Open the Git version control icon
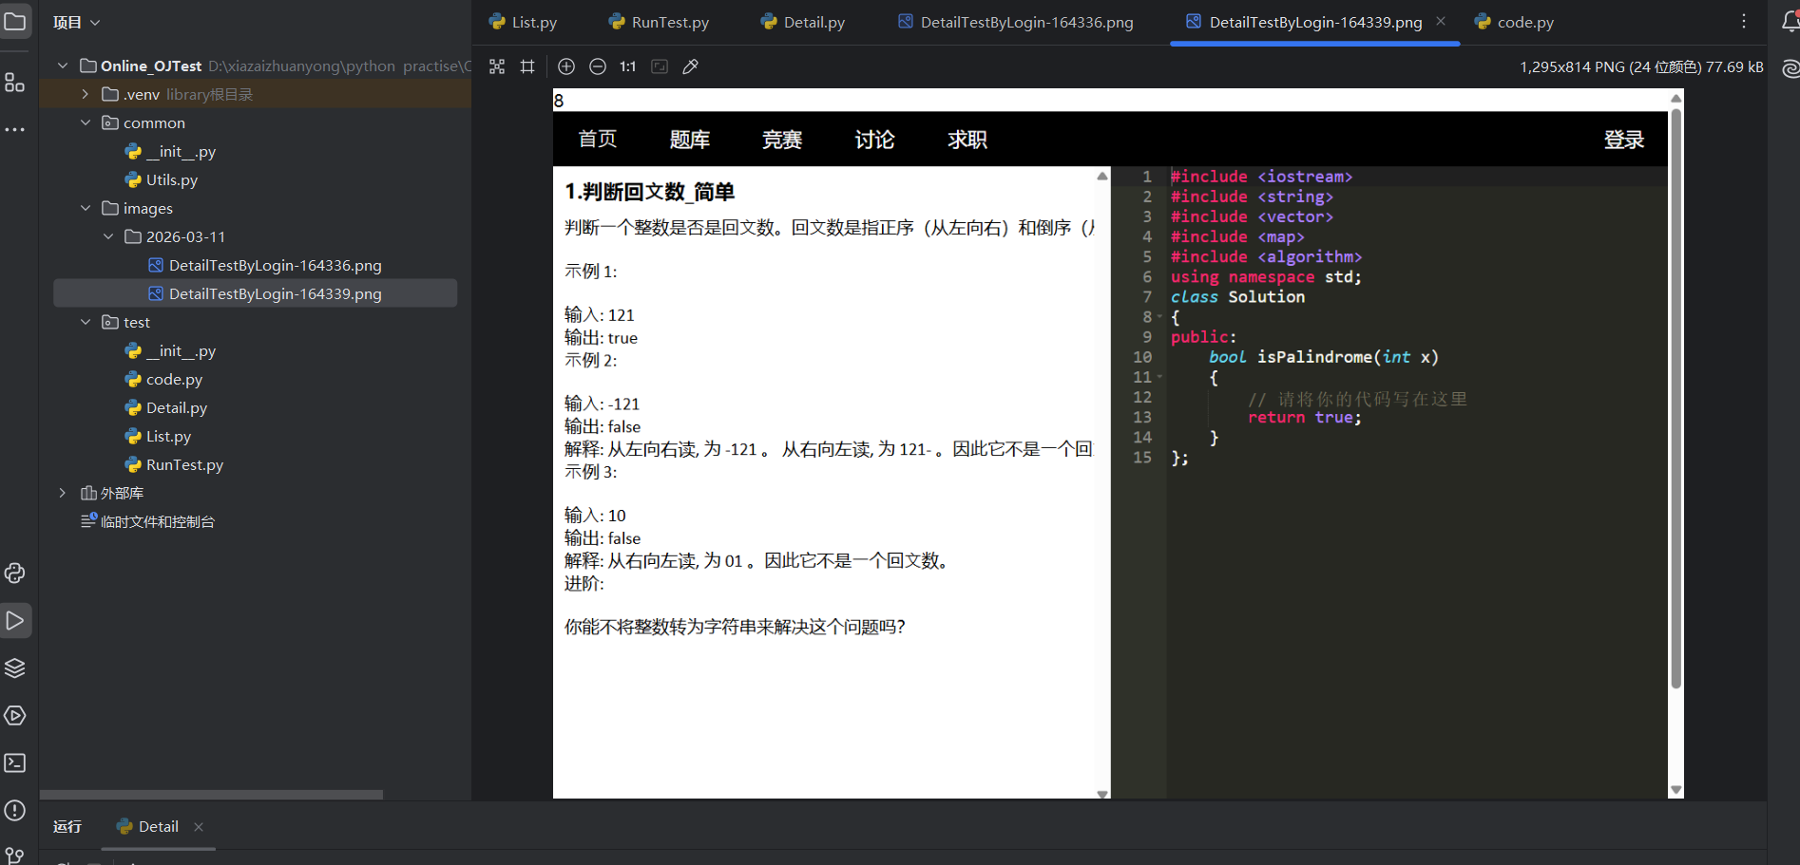This screenshot has height=865, width=1800. 15,855
